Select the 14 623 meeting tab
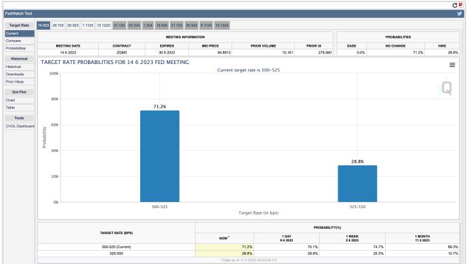 click(x=43, y=25)
